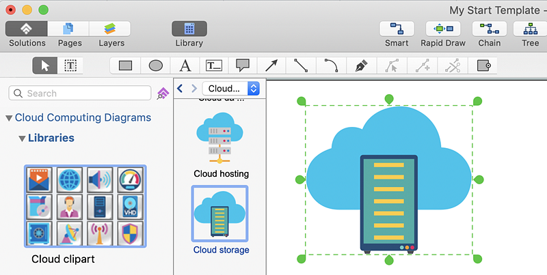Pick the Text tool
Viewport: 547px width, 275px height.
coord(185,66)
